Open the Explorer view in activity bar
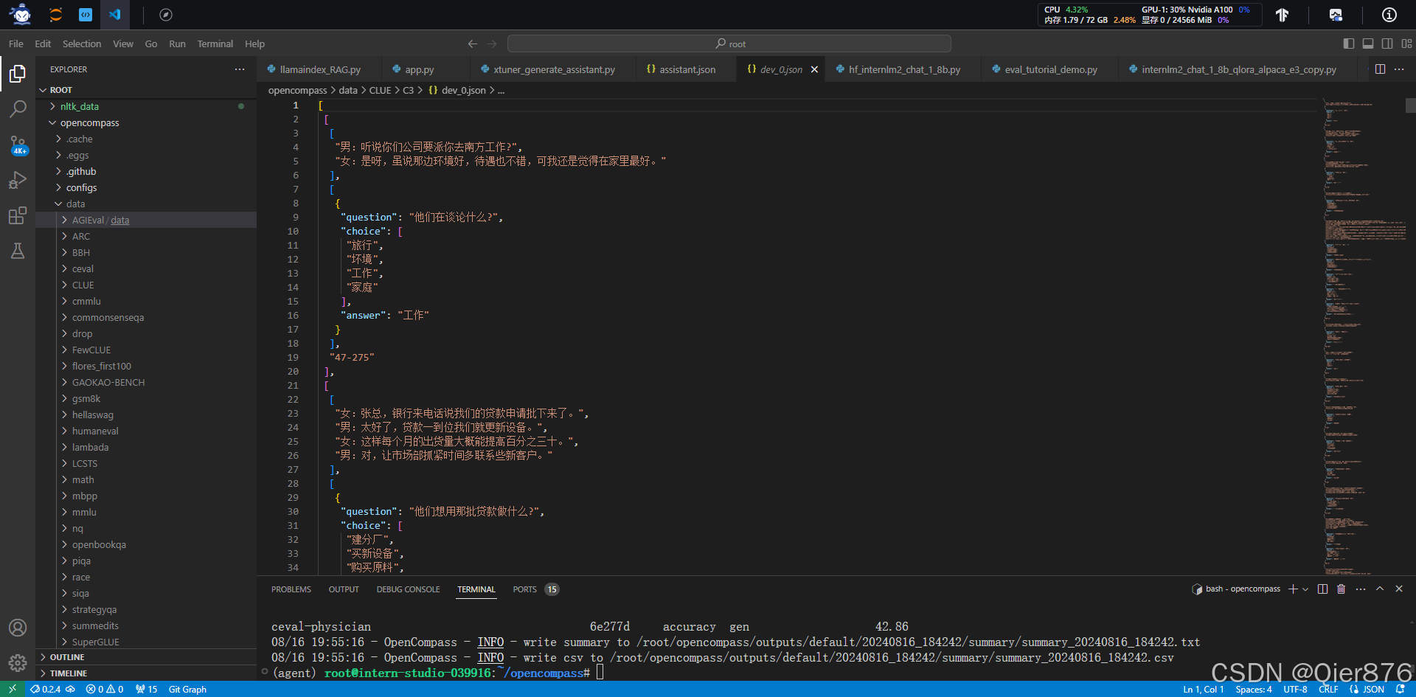This screenshot has width=1416, height=697. 18,74
